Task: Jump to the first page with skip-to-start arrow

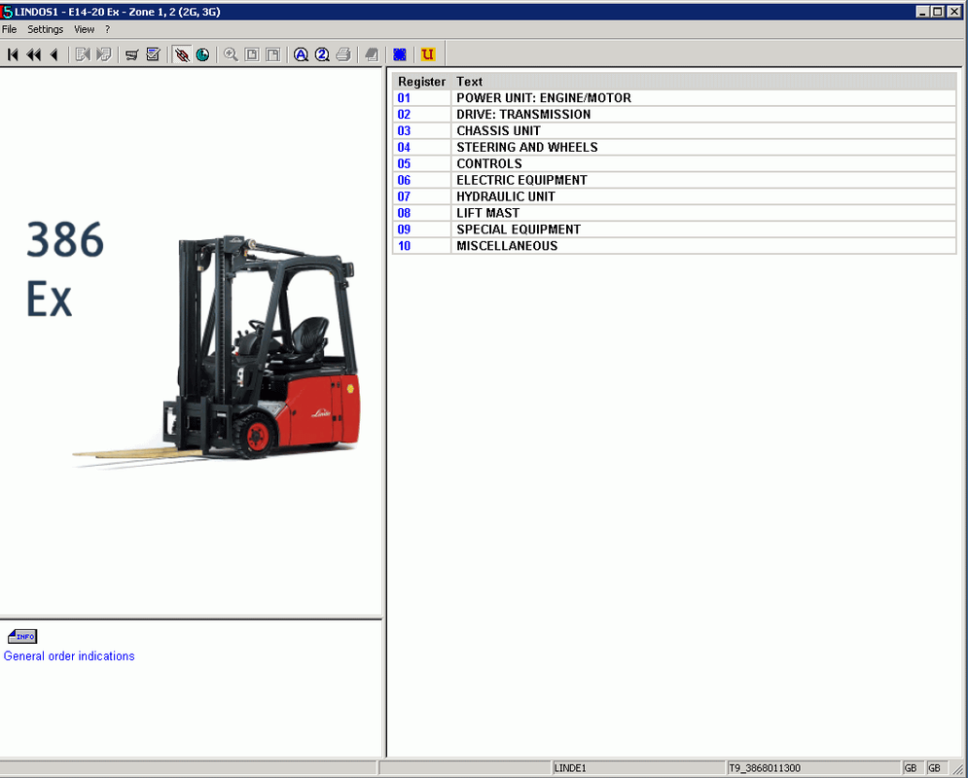Action: point(13,54)
